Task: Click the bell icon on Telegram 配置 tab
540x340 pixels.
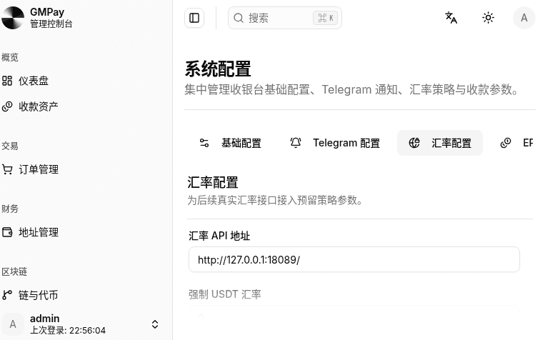Action: (296, 143)
